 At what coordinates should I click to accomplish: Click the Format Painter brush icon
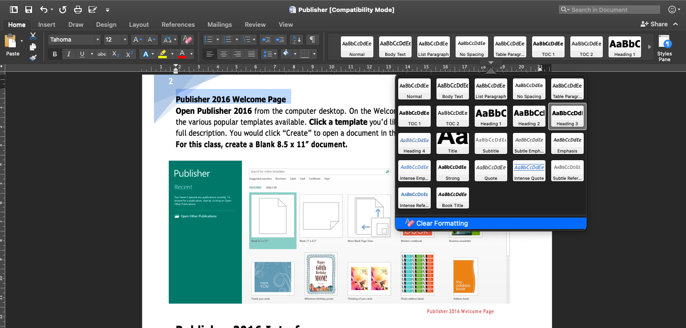pos(33,58)
